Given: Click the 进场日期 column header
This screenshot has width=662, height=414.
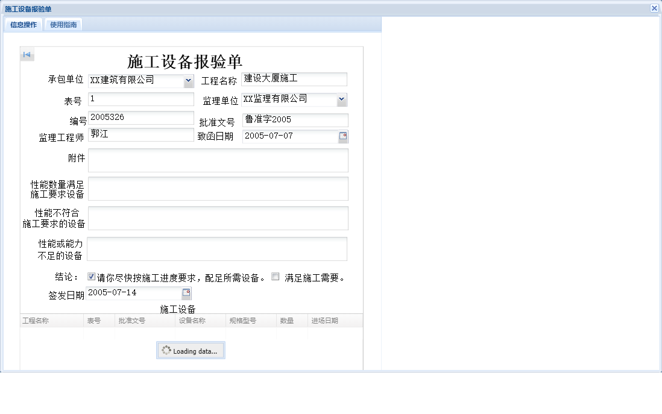Looking at the screenshot, I should pyautogui.click(x=335, y=321).
